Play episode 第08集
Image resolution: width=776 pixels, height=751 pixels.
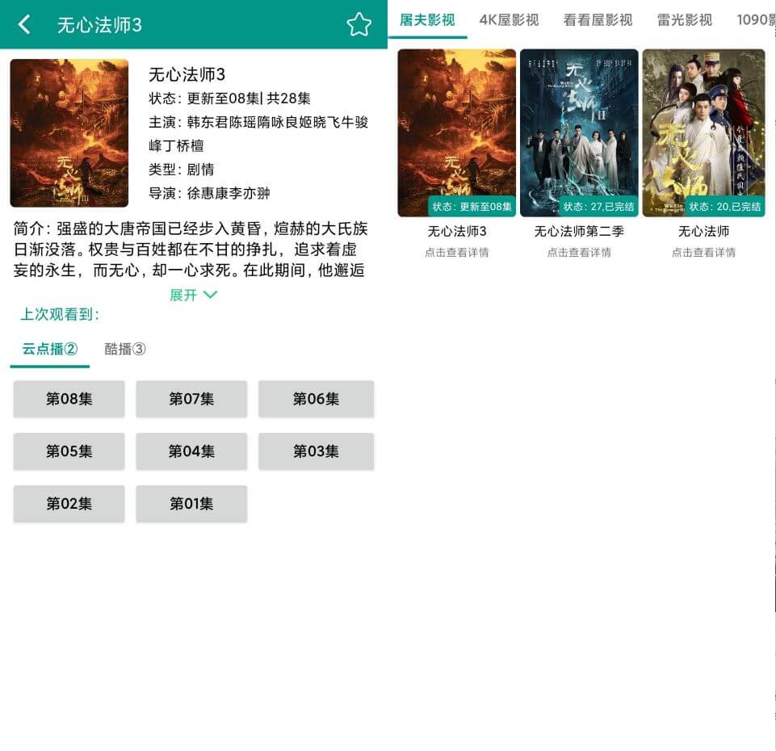coord(69,399)
